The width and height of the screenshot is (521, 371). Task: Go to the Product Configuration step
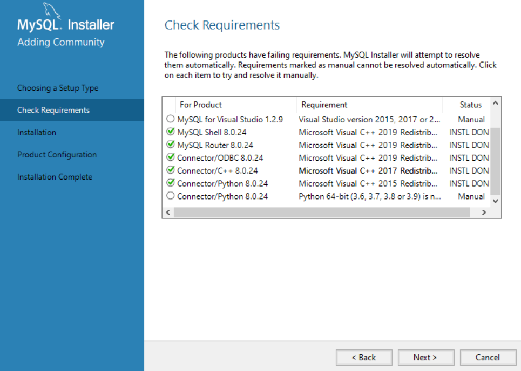point(57,155)
